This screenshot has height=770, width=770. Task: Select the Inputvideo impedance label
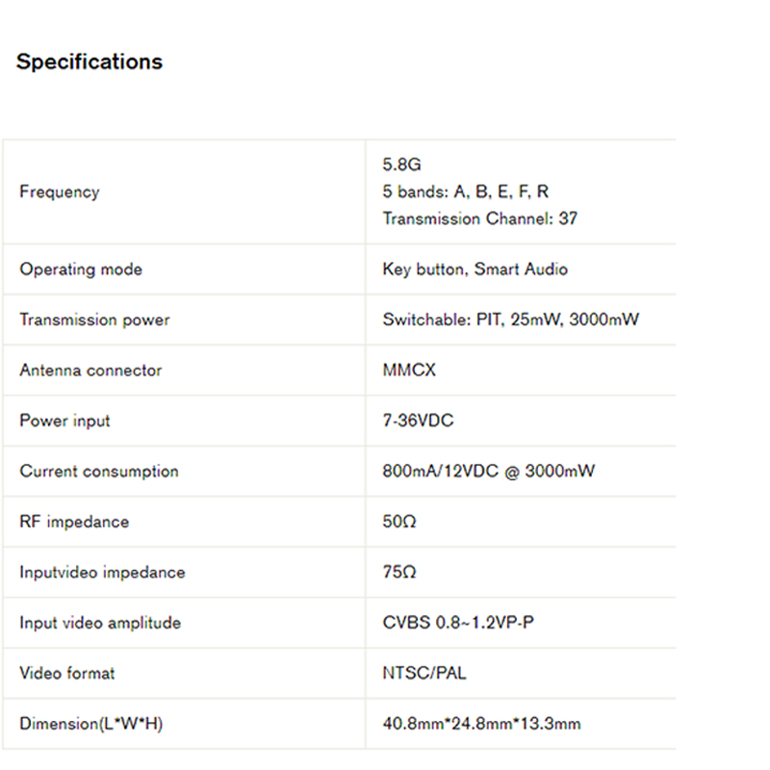pos(103,573)
